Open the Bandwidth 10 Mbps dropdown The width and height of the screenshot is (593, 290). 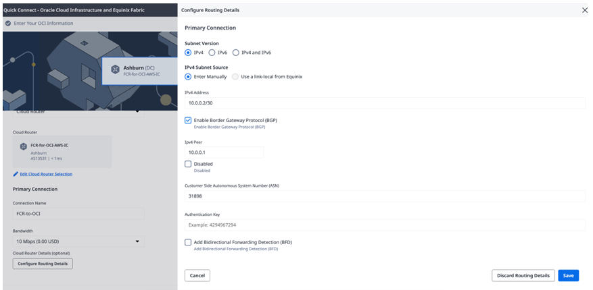(78, 241)
